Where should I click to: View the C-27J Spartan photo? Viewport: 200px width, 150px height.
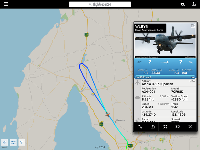click(x=165, y=41)
